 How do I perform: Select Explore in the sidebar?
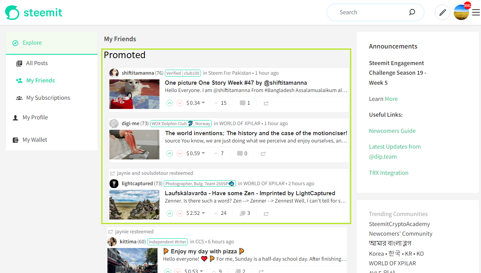tap(52, 43)
